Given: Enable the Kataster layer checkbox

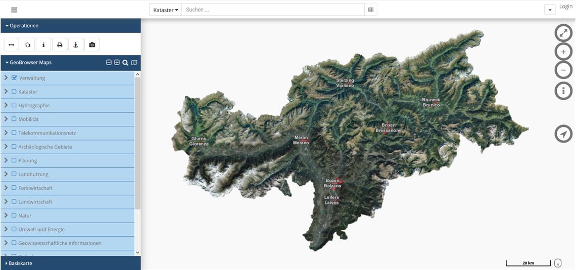Looking at the screenshot, I should pos(14,92).
